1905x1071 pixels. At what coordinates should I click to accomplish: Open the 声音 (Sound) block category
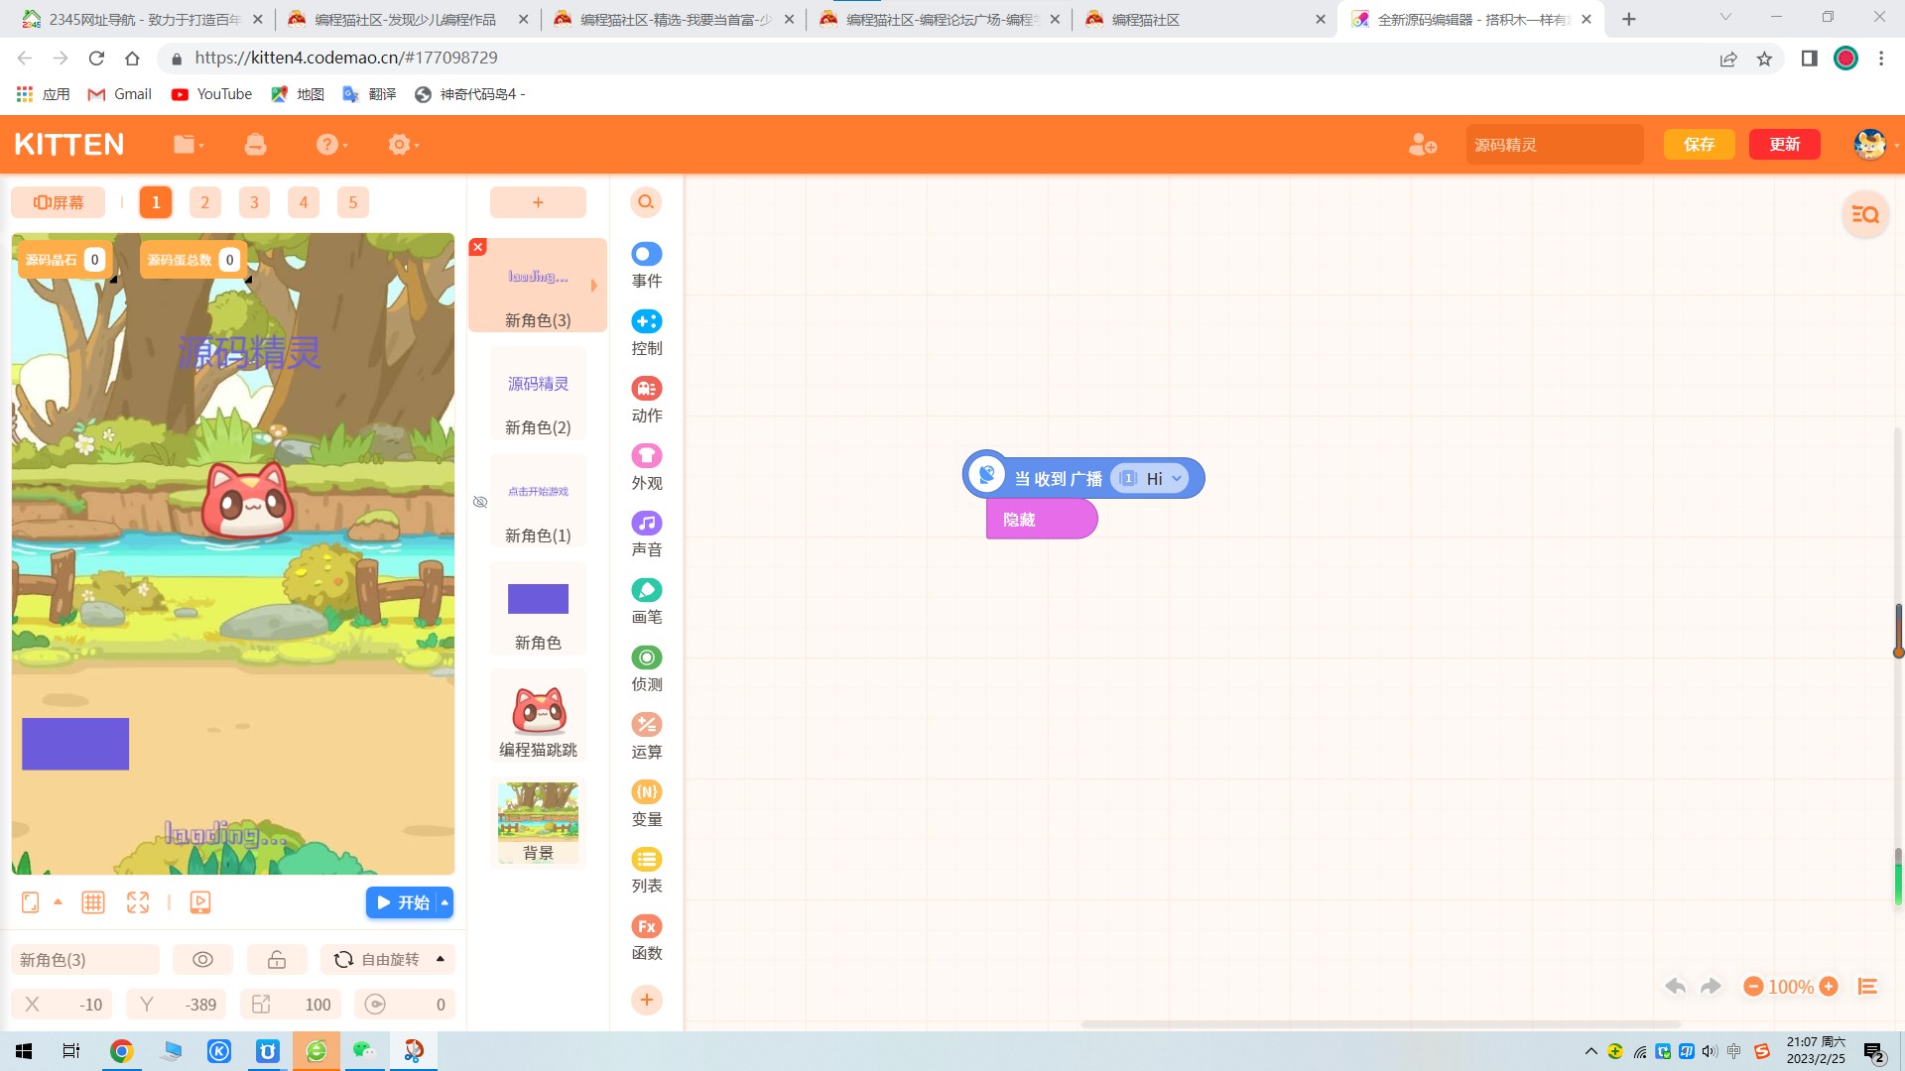click(646, 535)
